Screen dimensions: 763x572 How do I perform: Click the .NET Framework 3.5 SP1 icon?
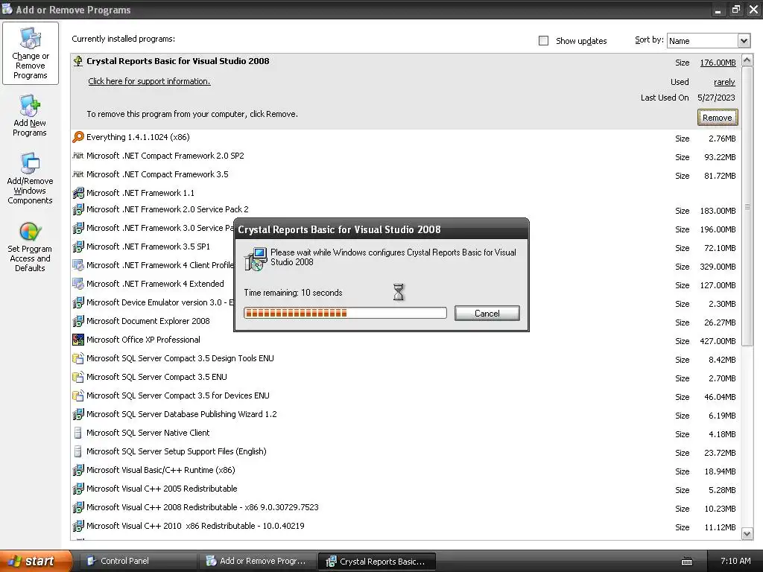click(77, 247)
